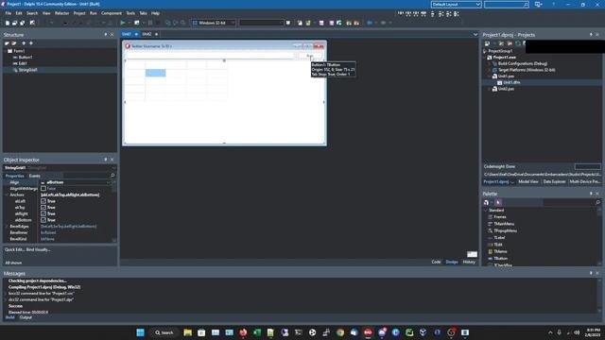This screenshot has width=605, height=340.
Task: Toggle the akBottom anchor checkbox
Action: (x=43, y=220)
